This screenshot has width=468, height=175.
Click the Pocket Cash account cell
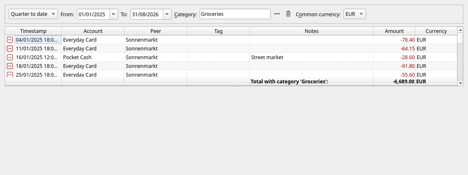(93, 57)
